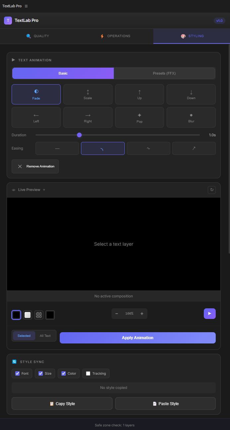Click Remove Animation button
Viewport: 230px width, 430px height.
tap(35, 166)
